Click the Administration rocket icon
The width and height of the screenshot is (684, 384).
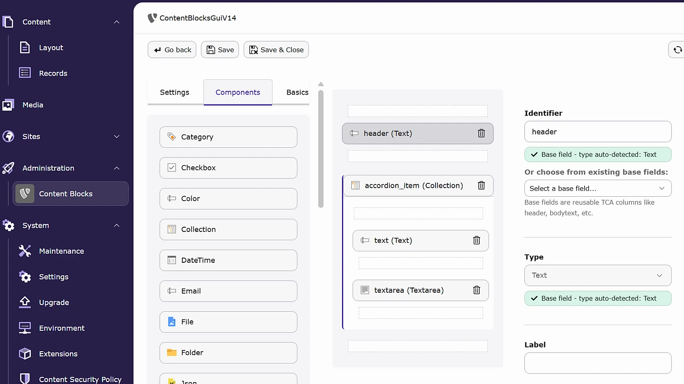[8, 168]
